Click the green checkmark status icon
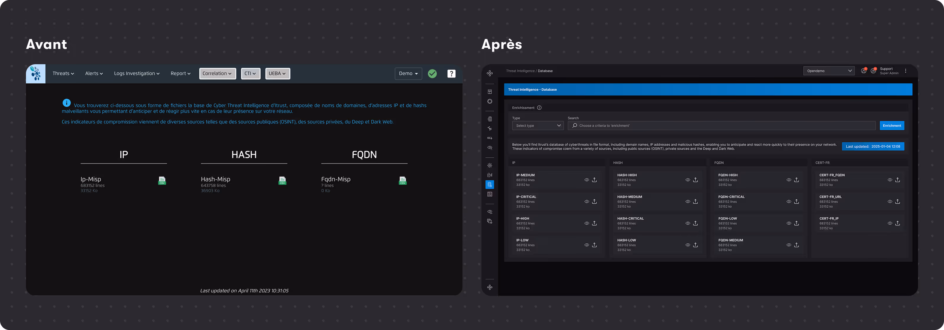This screenshot has height=330, width=944. coord(432,74)
